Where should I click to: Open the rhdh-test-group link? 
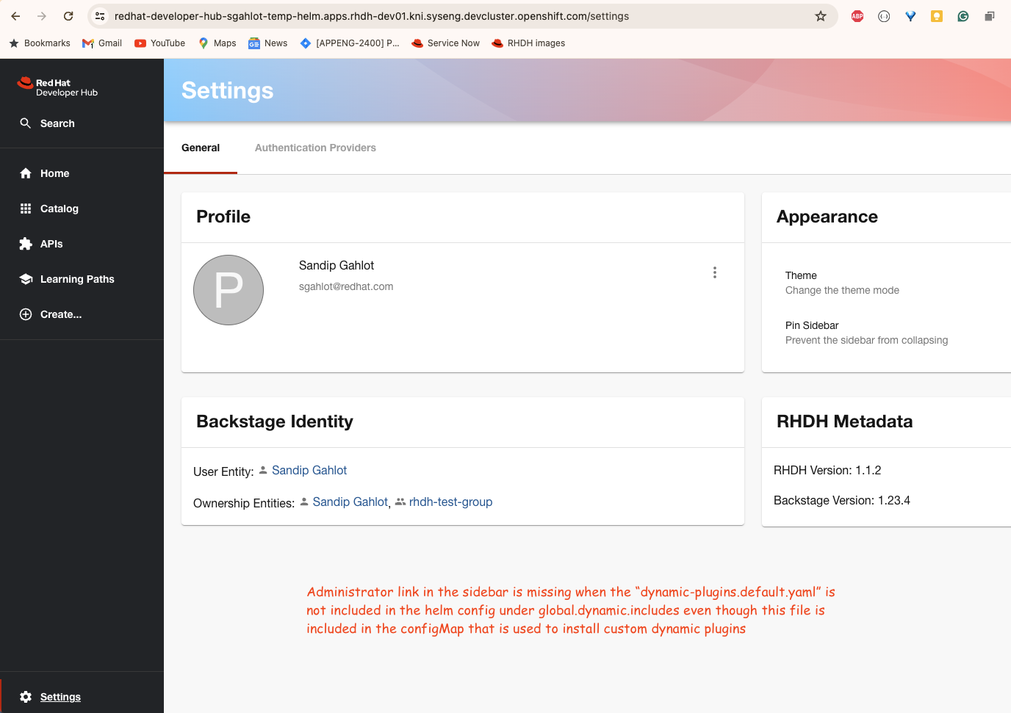click(450, 502)
